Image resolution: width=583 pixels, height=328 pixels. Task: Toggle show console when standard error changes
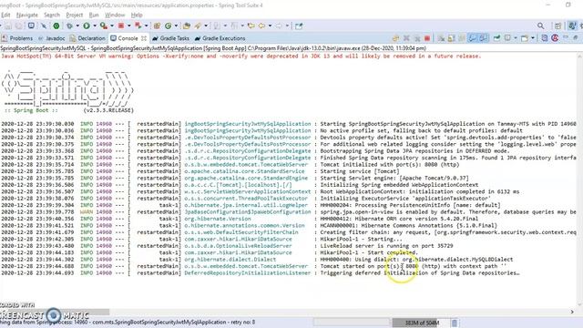coord(484,38)
